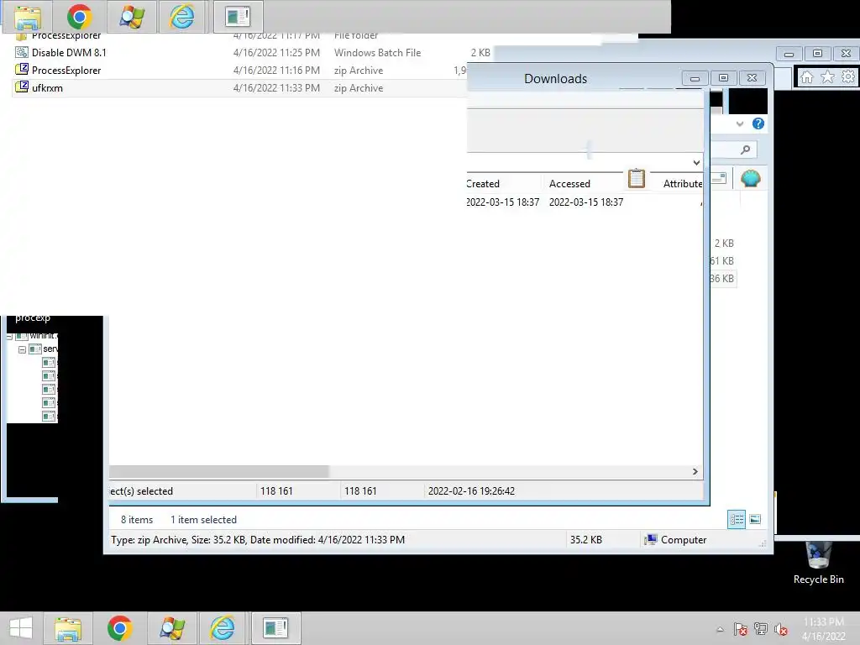This screenshot has height=645, width=860.
Task: Click Internet Explorer icon in the top ghost taskbar
Action: [x=181, y=17]
